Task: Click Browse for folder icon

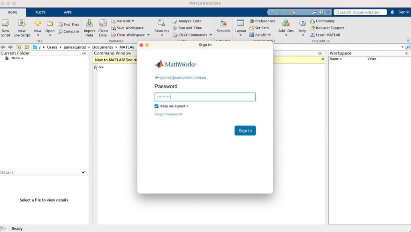Action: [x=27, y=47]
